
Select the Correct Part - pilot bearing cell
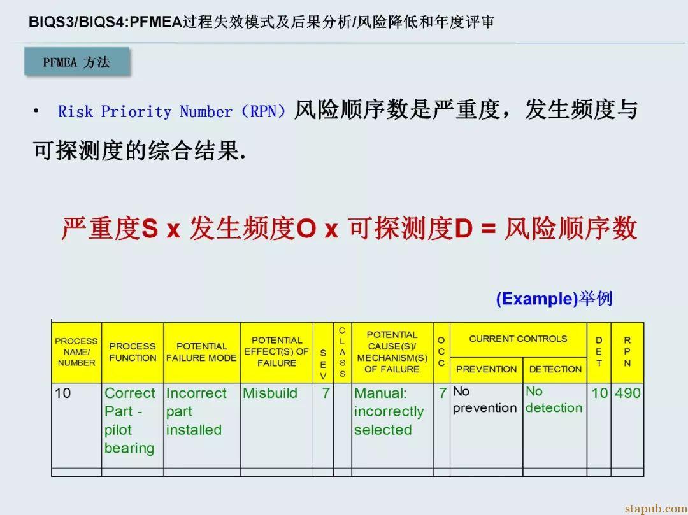click(133, 425)
